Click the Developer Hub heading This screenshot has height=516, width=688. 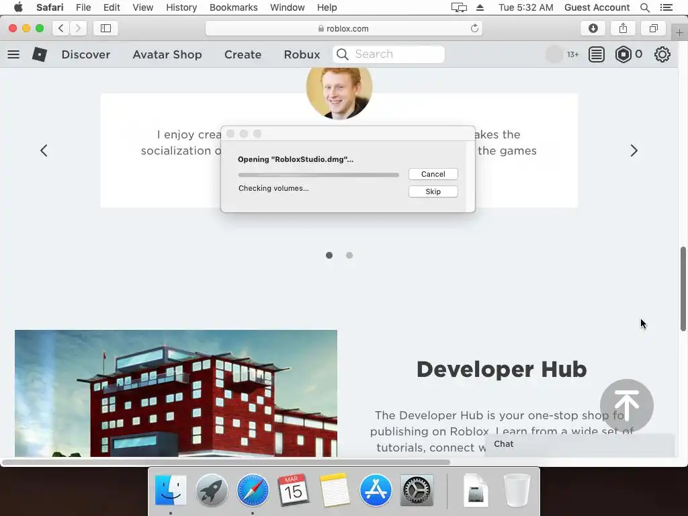click(501, 370)
